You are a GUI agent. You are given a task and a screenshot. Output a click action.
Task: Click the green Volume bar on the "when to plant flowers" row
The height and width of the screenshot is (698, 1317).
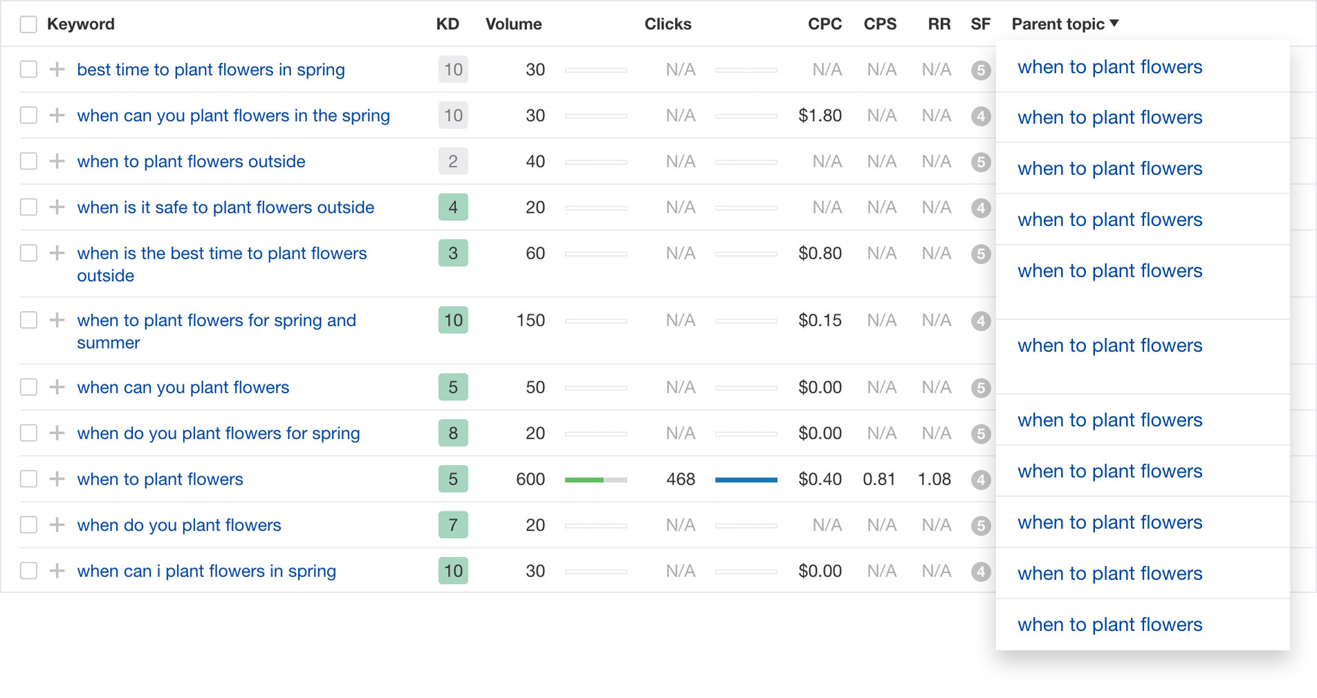click(x=596, y=479)
